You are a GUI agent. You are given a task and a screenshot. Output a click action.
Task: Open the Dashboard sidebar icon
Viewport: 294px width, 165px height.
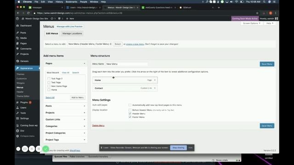coord(17,26)
